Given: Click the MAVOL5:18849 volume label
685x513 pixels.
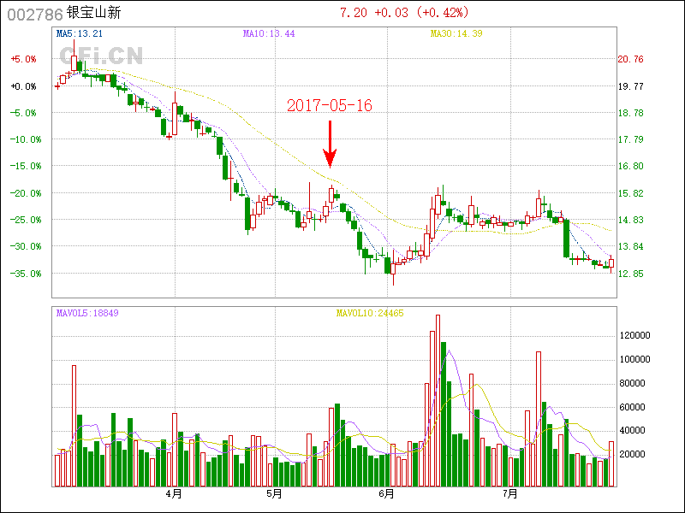Looking at the screenshot, I should (87, 313).
